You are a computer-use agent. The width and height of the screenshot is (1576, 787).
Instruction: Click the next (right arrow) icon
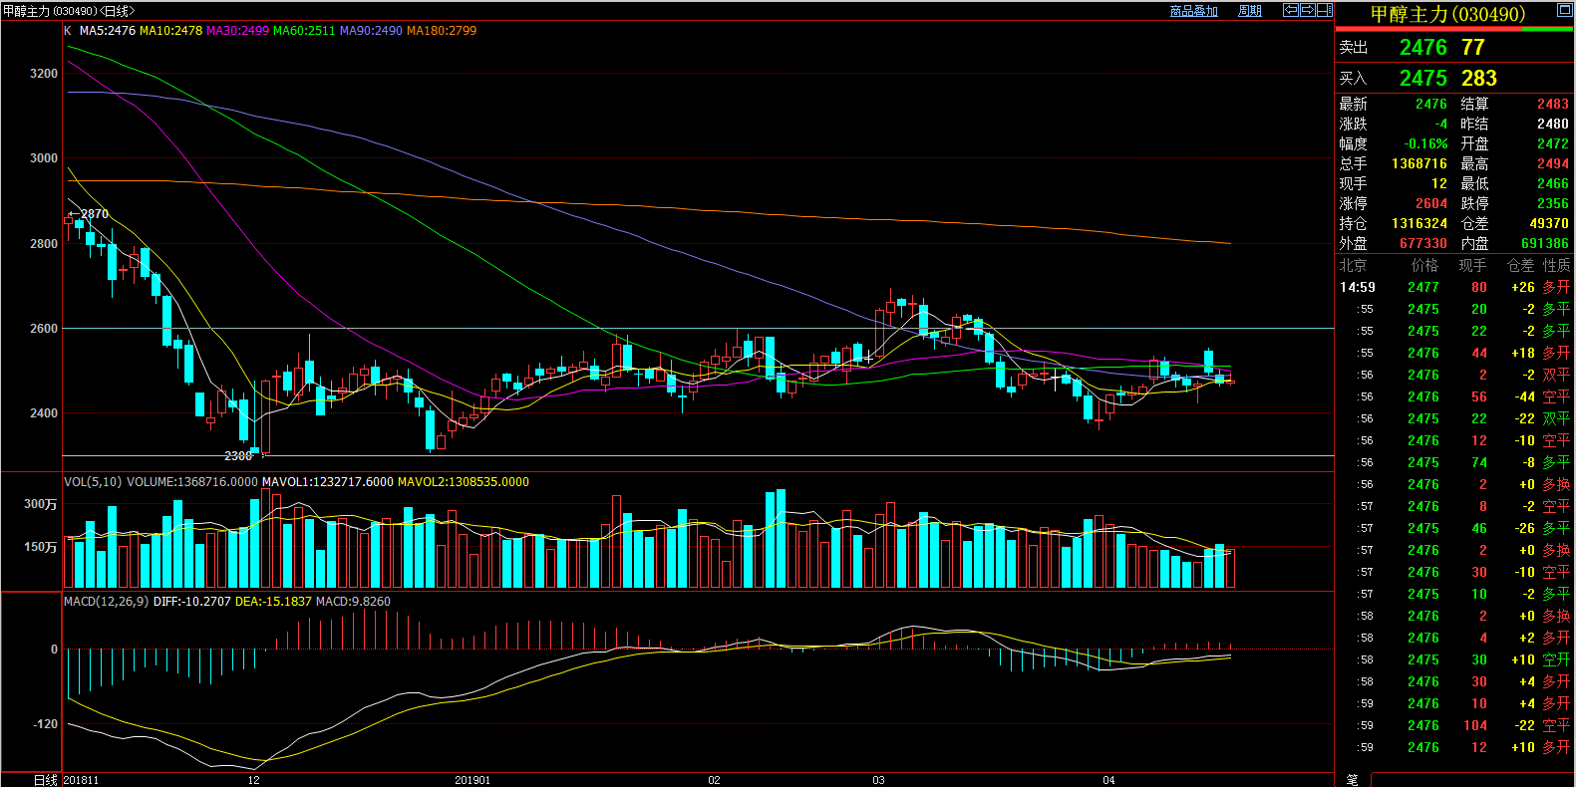point(1307,10)
